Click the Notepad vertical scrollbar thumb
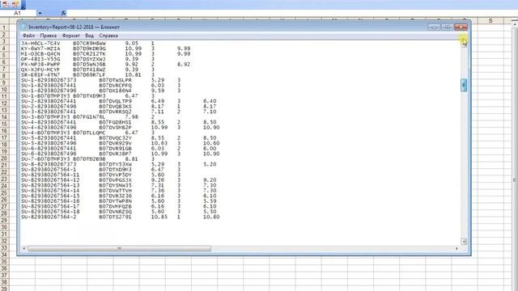 tap(464, 85)
